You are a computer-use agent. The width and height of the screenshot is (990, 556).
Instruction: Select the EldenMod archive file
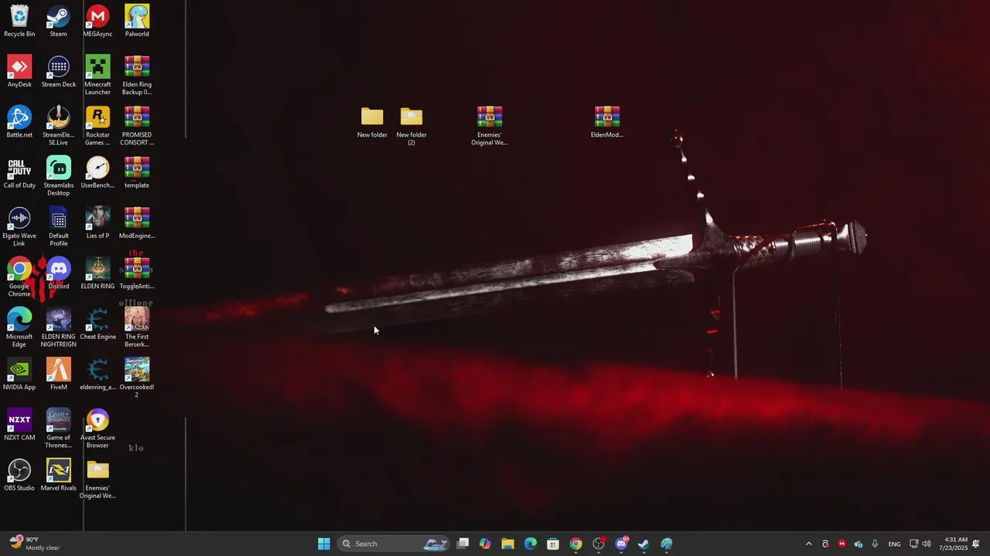click(x=607, y=122)
